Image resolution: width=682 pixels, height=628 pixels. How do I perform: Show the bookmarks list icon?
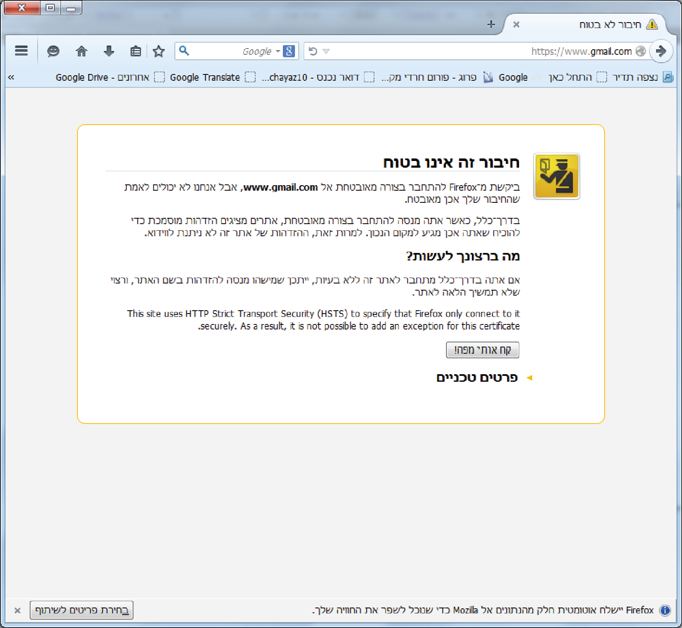click(136, 51)
